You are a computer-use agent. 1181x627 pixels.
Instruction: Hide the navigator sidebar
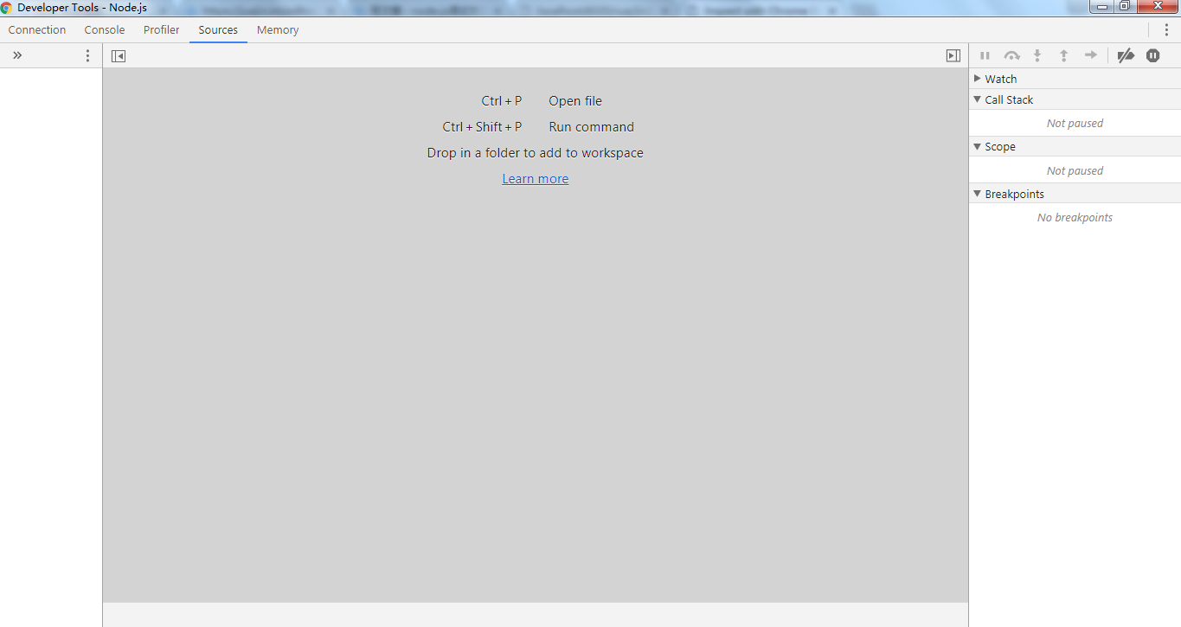click(119, 55)
